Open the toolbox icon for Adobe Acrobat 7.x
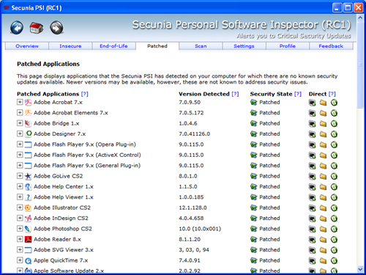This screenshot has height=275, width=366. coord(312,103)
